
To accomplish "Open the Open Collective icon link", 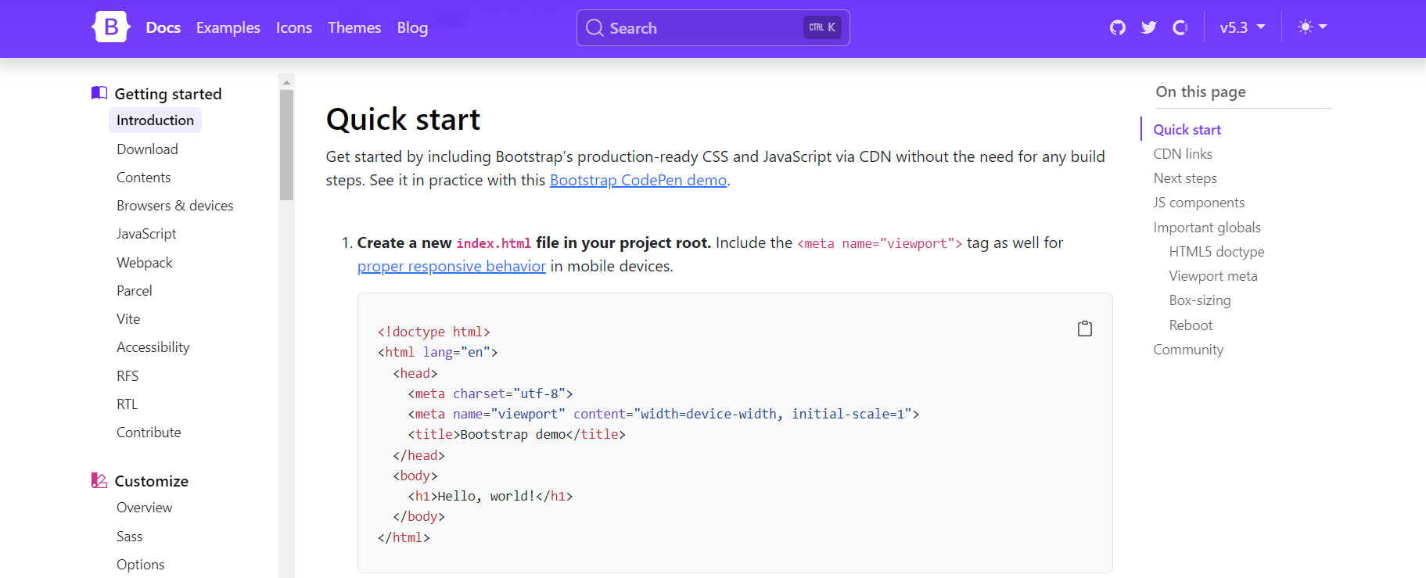I will 1180,27.
